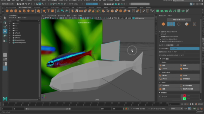
Task: Open the viewport Shading (シェーディング) menu
Action: click(52, 16)
